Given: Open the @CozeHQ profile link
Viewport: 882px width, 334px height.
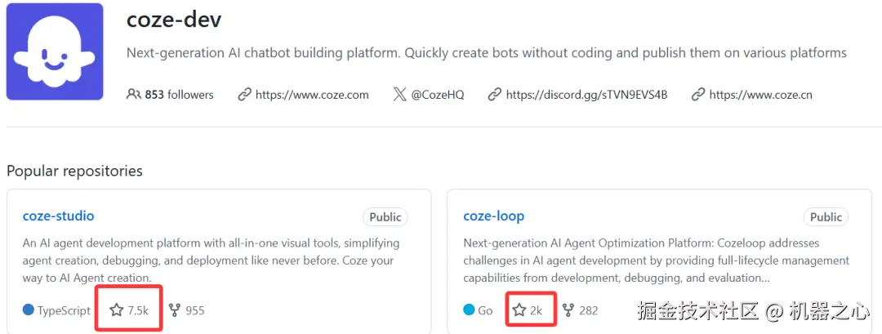Looking at the screenshot, I should pos(437,95).
